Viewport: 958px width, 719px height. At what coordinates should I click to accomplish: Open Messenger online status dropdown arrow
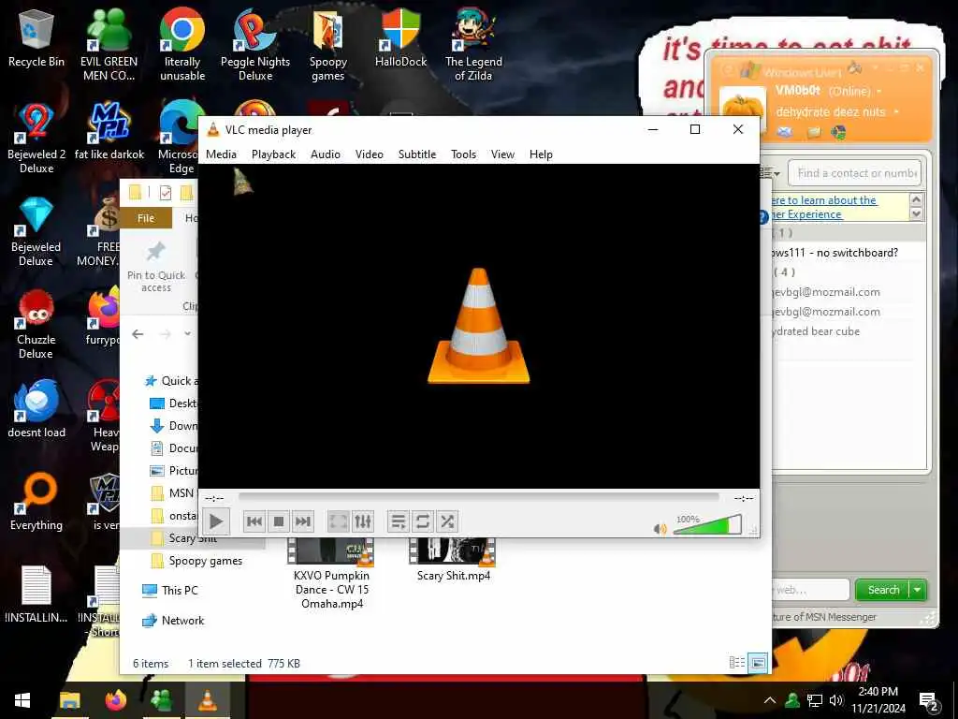[x=879, y=92]
